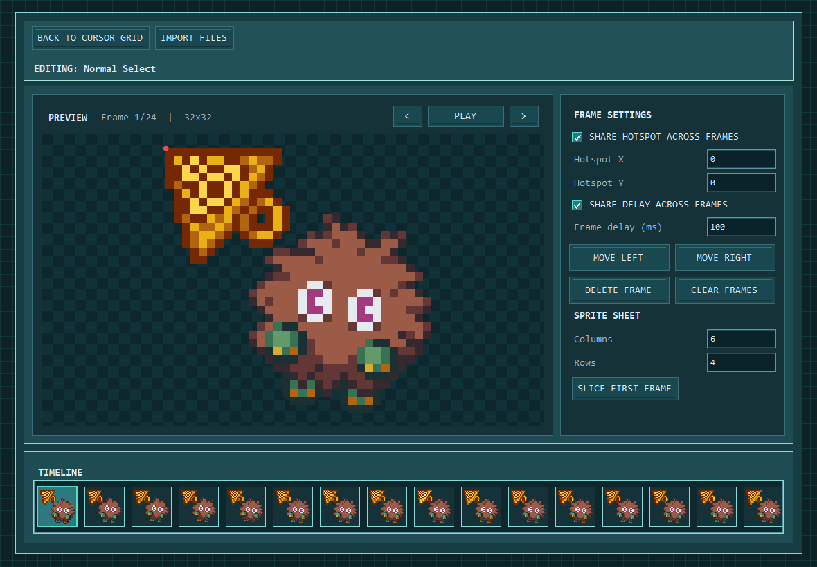
Task: Toggle Share Delay Across Frames checkbox
Action: [577, 205]
